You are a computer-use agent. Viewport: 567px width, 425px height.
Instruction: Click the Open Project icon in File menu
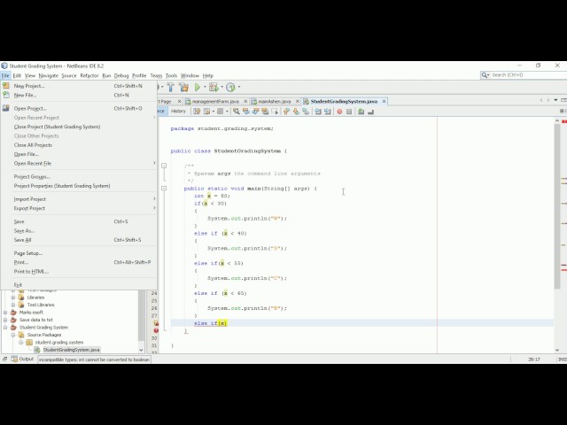[6, 108]
